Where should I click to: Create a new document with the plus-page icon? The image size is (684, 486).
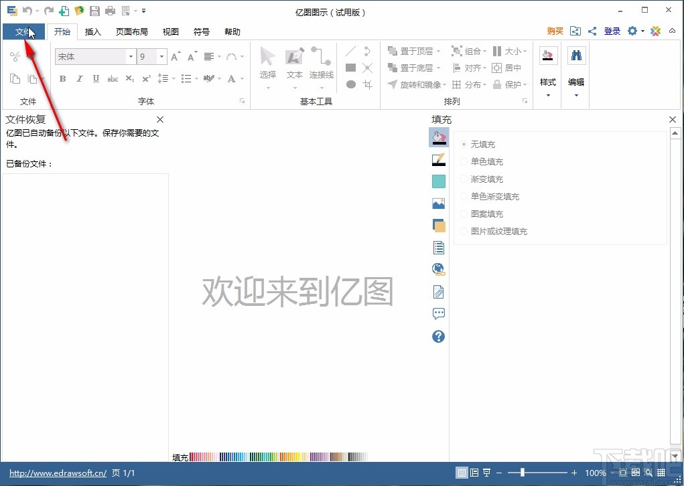tap(64, 11)
